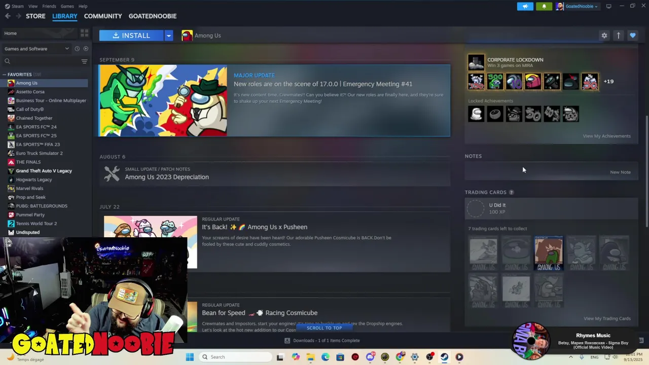649x365 pixels.
Task: Open the Help menu
Action: coord(83,6)
